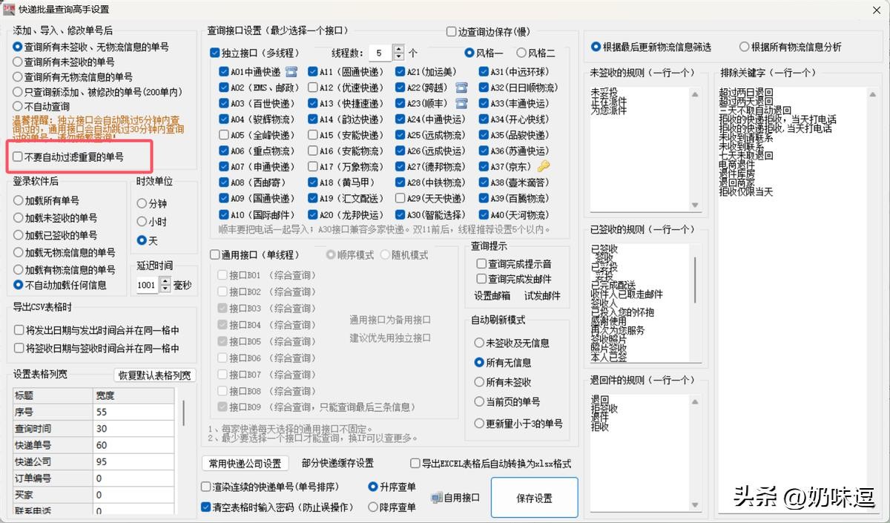Screen dimensions: 890x523
Task: Click the computer icon beside 自用接口
Action: (x=436, y=497)
